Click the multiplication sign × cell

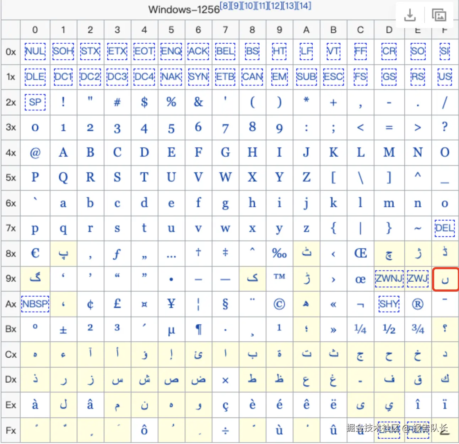(x=225, y=380)
